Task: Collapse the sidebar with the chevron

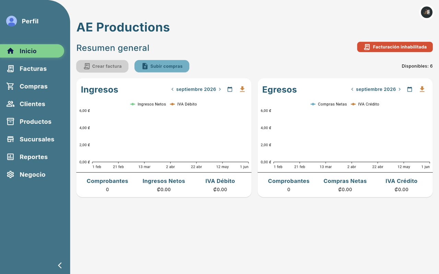Action: (x=60, y=265)
